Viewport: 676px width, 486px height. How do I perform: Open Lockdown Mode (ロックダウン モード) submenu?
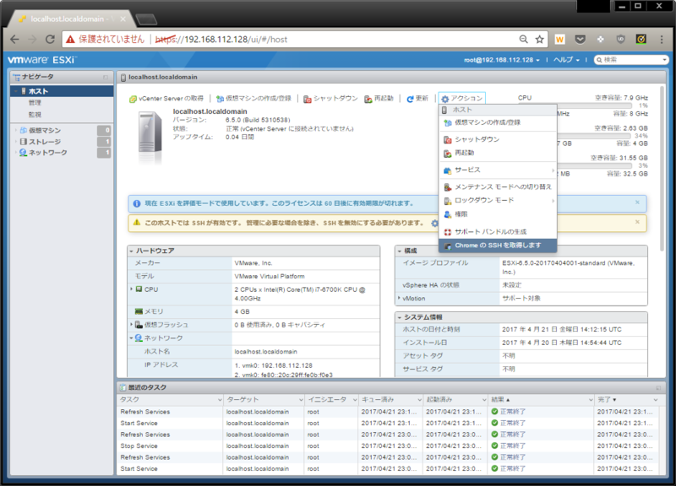click(x=498, y=200)
